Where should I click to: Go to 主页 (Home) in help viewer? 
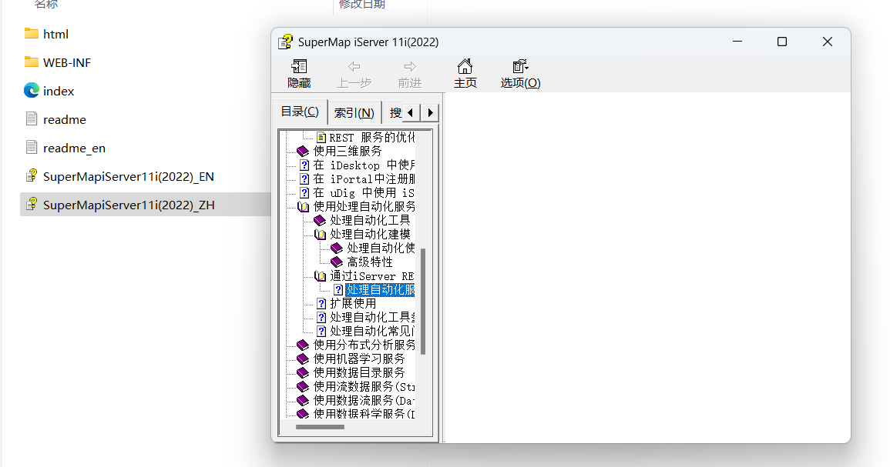click(x=465, y=74)
